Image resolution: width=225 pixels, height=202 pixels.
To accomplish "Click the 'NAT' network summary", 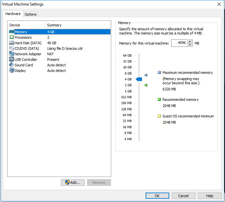I will pyautogui.click(x=50, y=54).
